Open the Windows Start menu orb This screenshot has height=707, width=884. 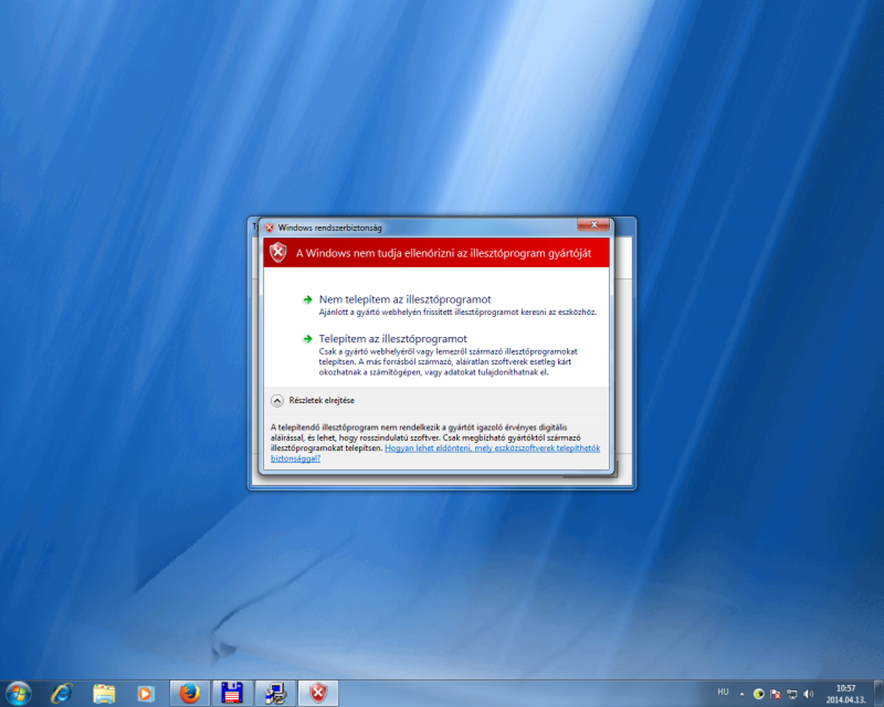tap(19, 693)
